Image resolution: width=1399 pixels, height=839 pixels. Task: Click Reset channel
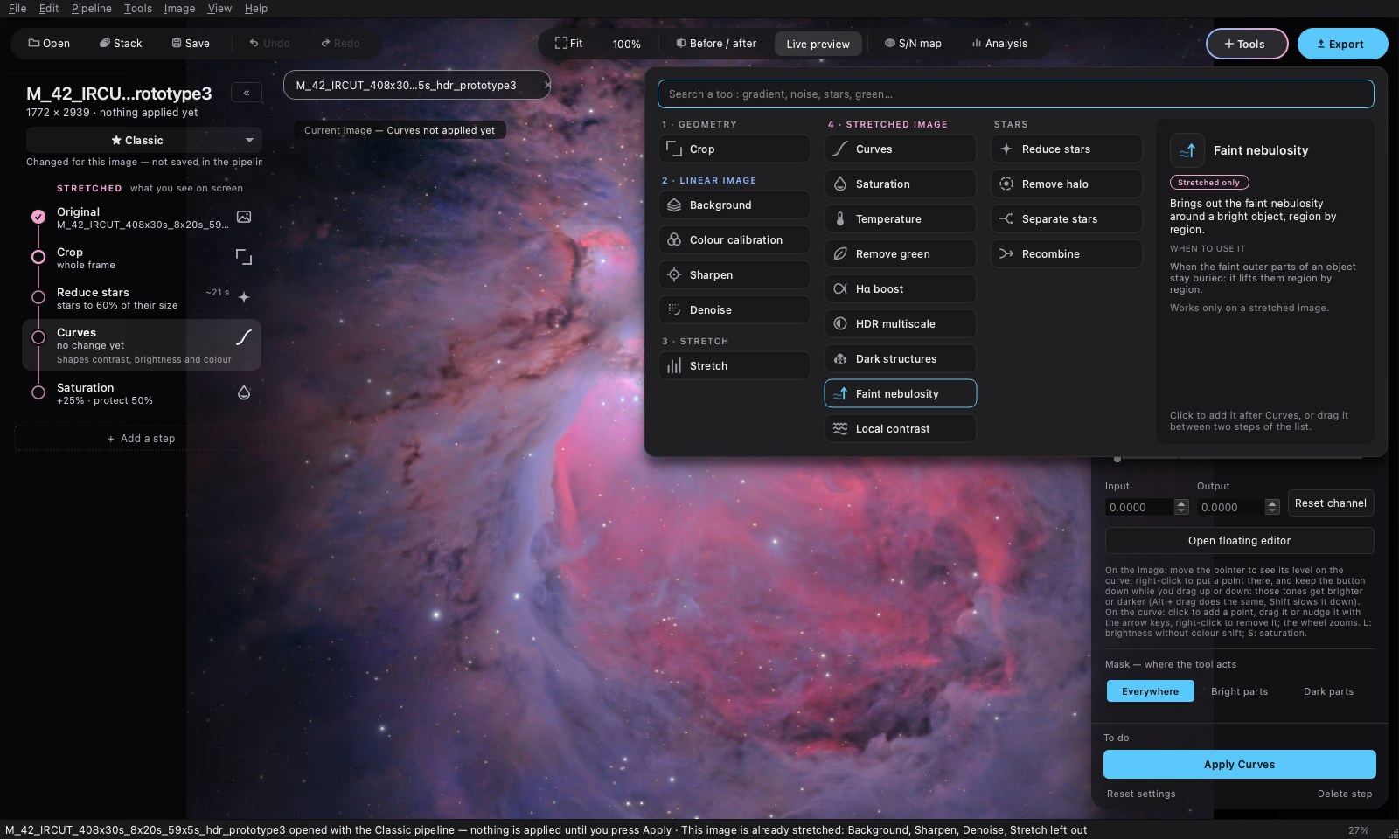click(x=1330, y=503)
